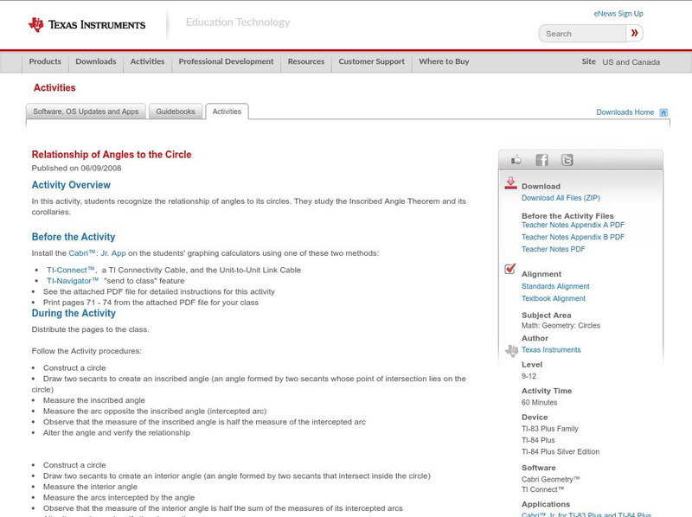Click the Education Technology header text

pos(237,22)
